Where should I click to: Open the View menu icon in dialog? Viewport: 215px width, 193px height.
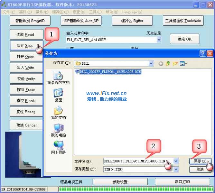[183, 63]
